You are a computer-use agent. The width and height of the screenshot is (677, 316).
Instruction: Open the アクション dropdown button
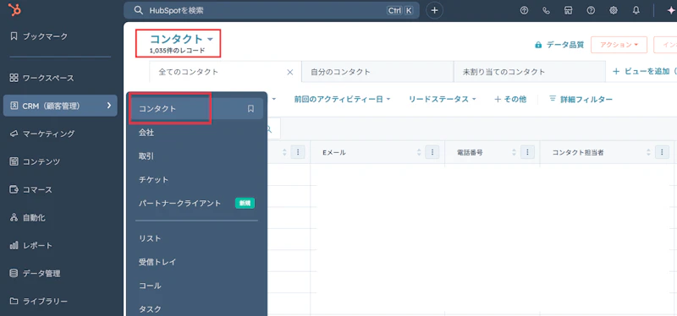619,45
